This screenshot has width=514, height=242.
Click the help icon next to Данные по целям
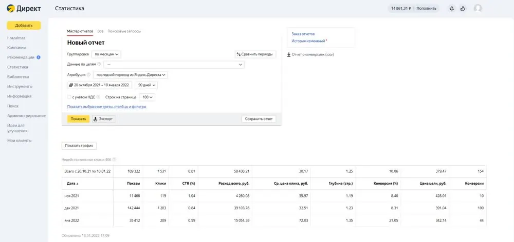[99, 65]
